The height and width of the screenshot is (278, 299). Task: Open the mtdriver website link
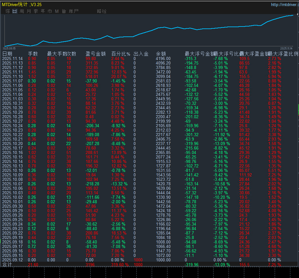coord(285,5)
